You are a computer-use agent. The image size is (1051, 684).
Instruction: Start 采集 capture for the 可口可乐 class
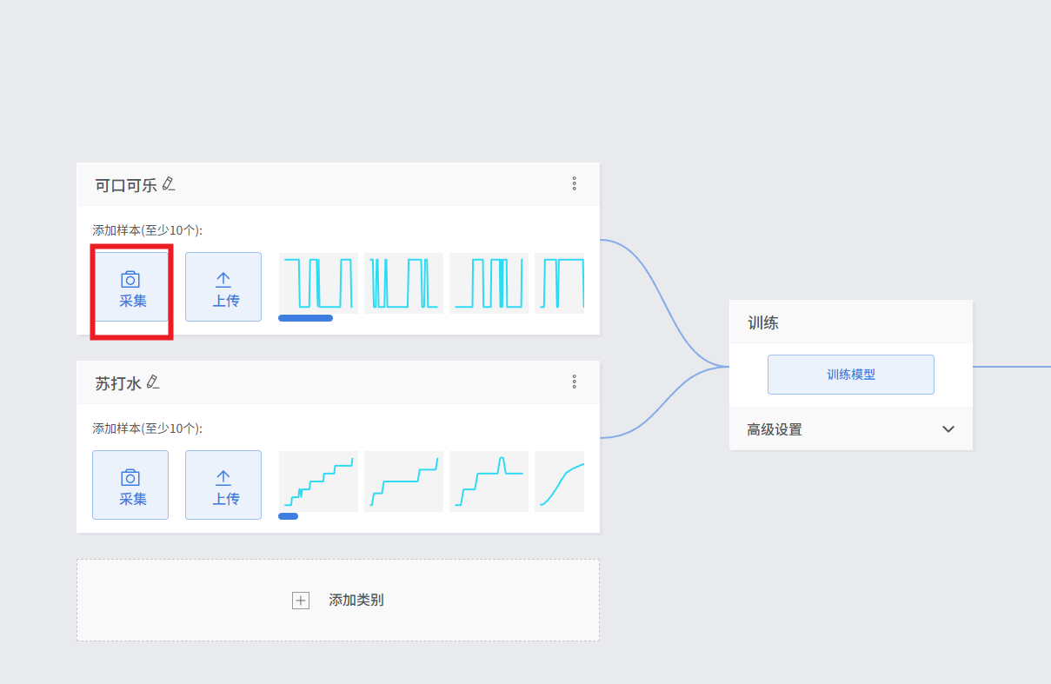coord(131,288)
